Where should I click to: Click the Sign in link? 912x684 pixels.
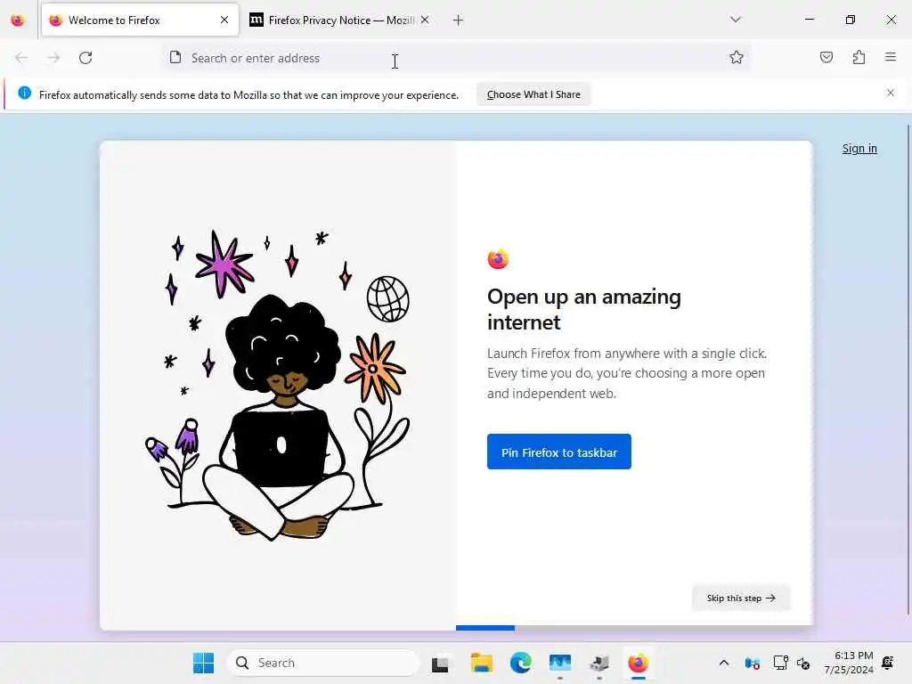(859, 149)
